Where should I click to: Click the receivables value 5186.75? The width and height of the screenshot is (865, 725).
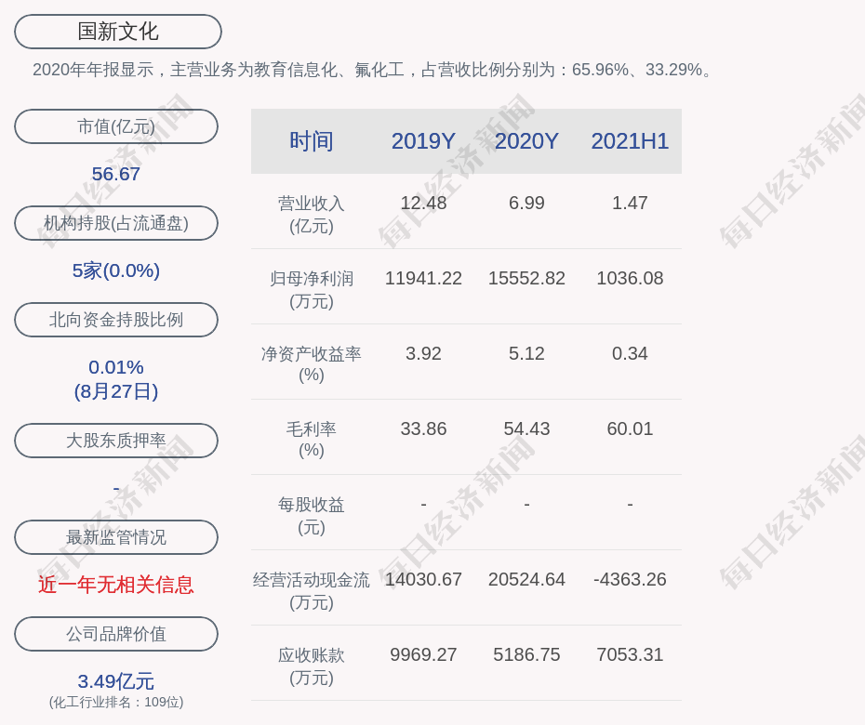tap(526, 654)
